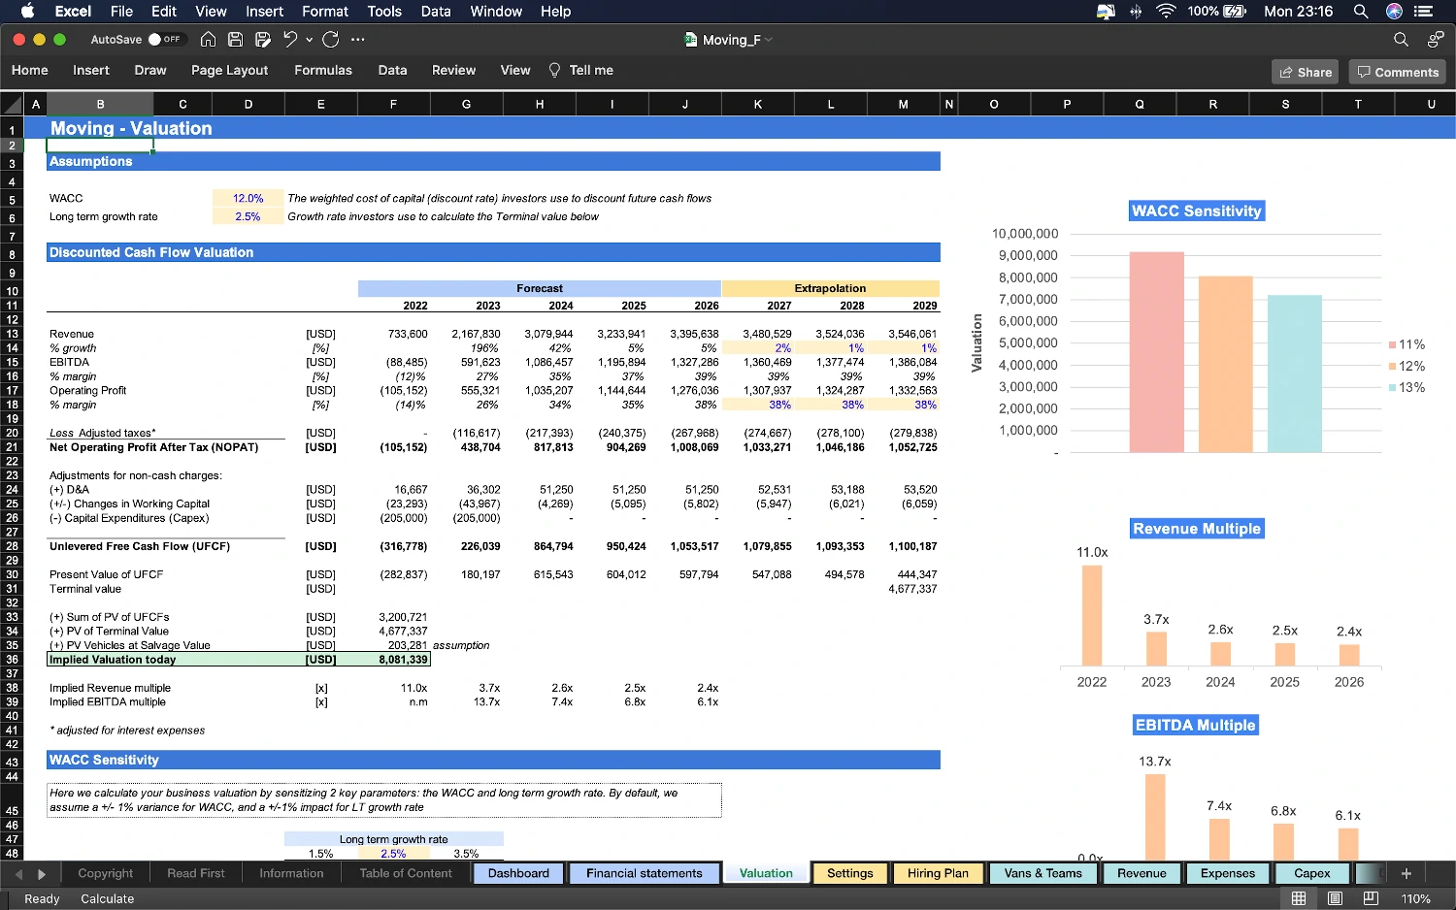Select row 36 header

[x=12, y=660]
